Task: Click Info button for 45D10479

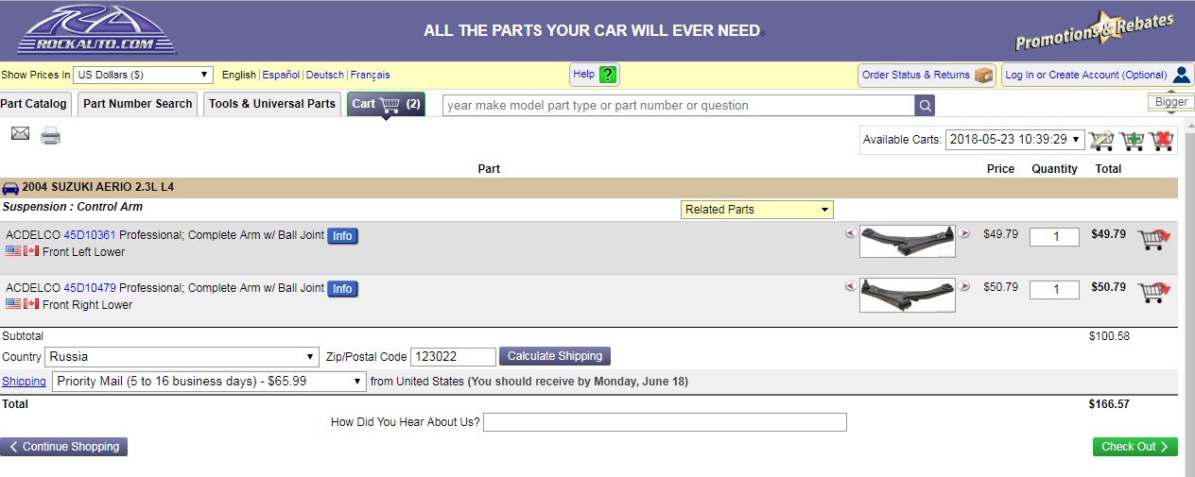Action: (342, 289)
